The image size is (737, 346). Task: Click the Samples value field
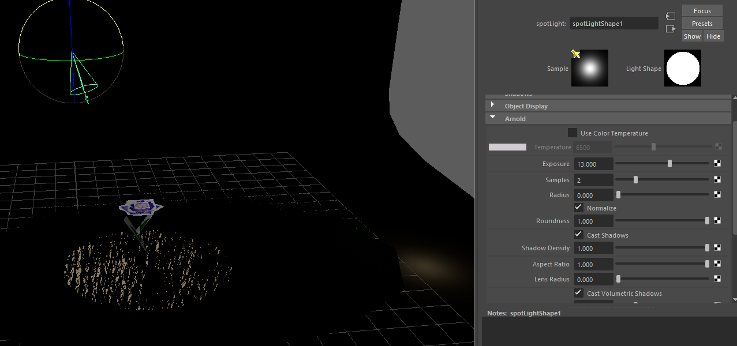[x=593, y=180]
